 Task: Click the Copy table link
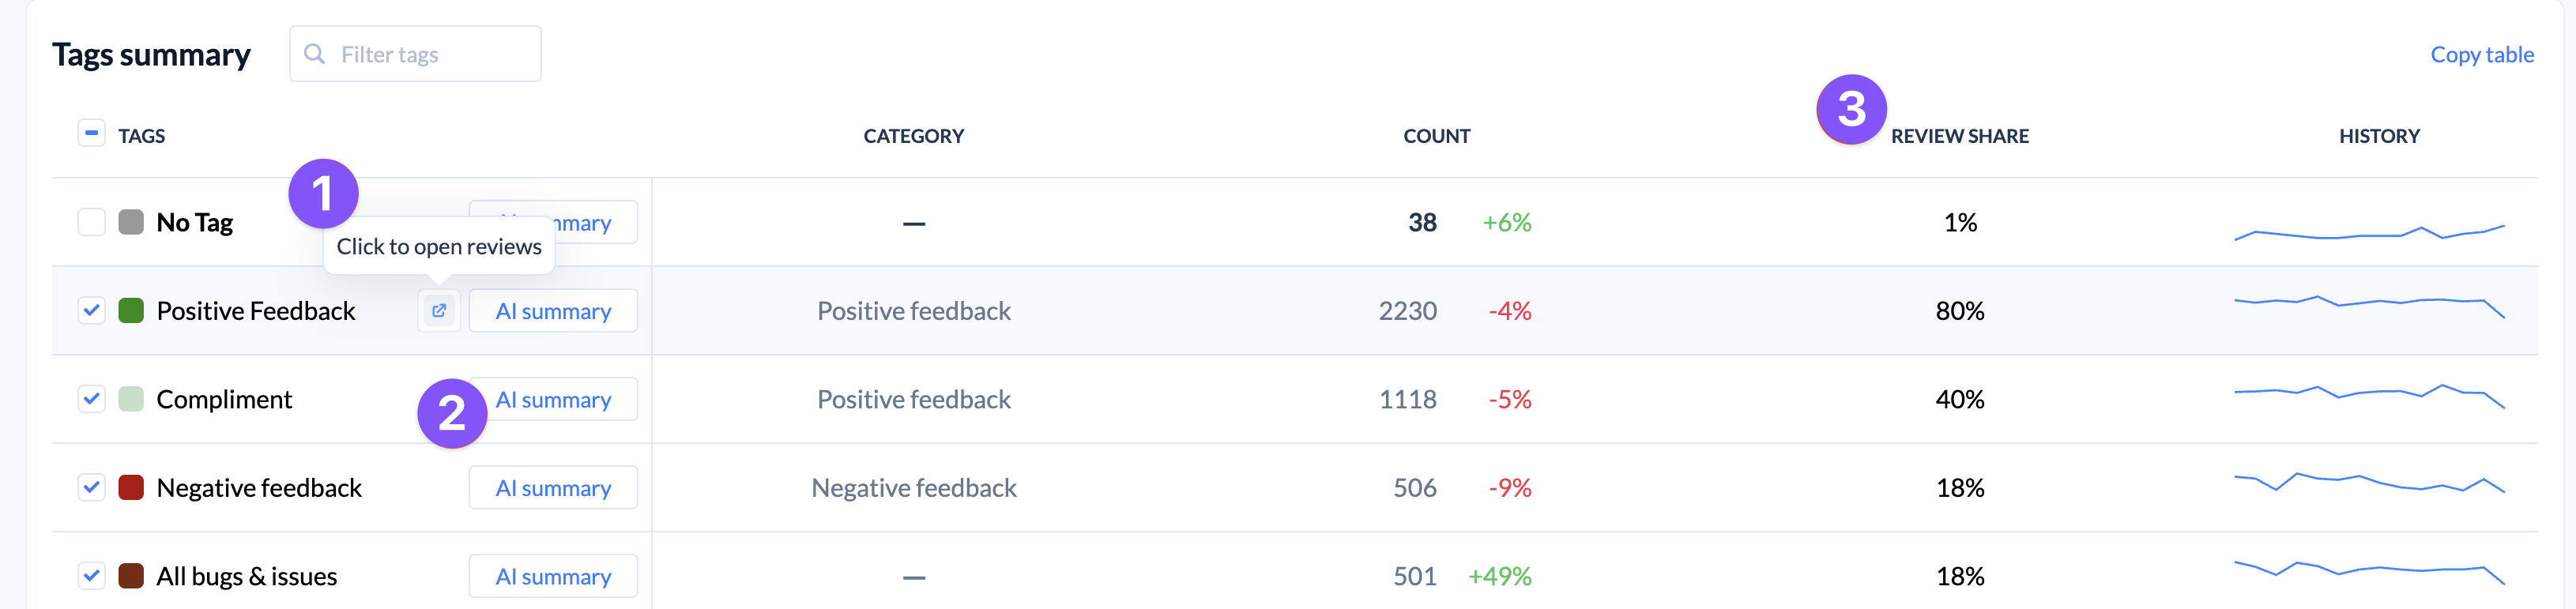[2481, 55]
